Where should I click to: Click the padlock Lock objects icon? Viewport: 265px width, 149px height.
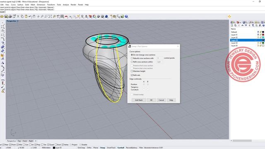coord(87,17)
